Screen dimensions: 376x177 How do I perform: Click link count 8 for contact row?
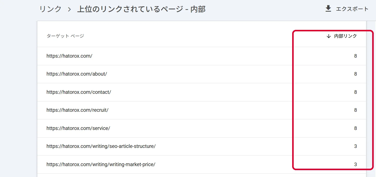click(x=355, y=92)
